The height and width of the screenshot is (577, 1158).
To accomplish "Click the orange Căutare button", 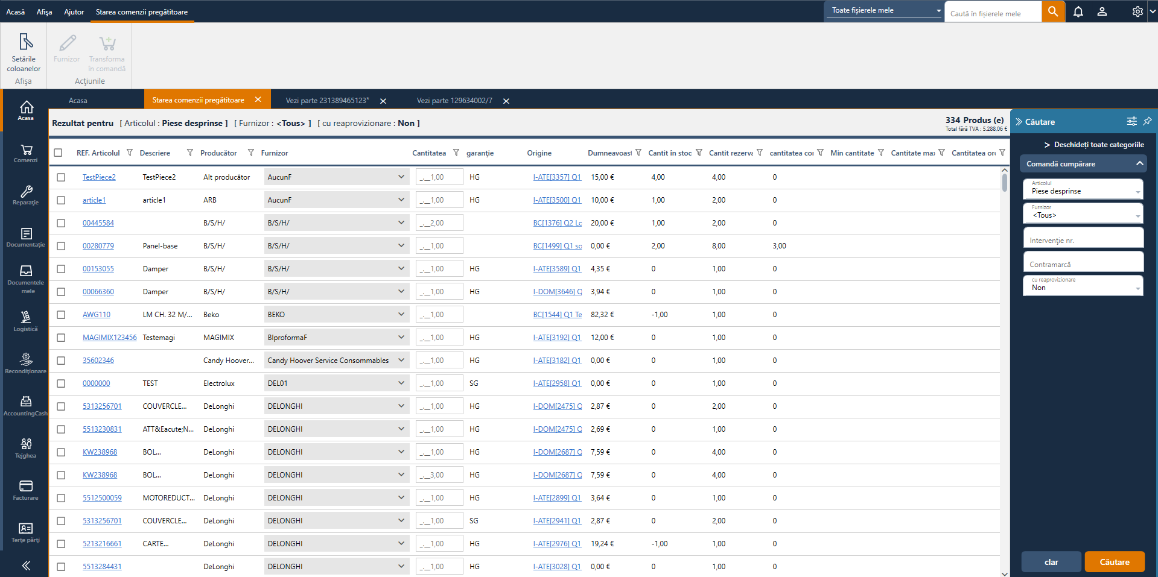I will click(1115, 562).
